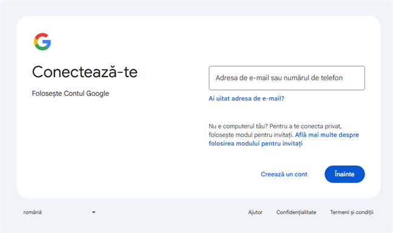Open the 'Ajutor' footer link
The width and height of the screenshot is (393, 233).
point(255,212)
